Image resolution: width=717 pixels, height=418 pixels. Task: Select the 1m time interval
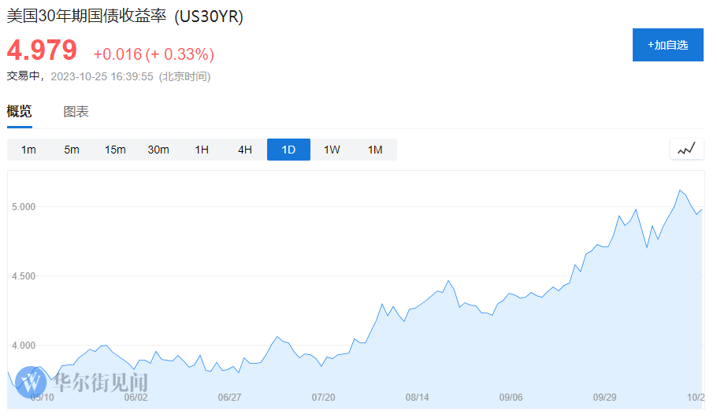tap(28, 150)
